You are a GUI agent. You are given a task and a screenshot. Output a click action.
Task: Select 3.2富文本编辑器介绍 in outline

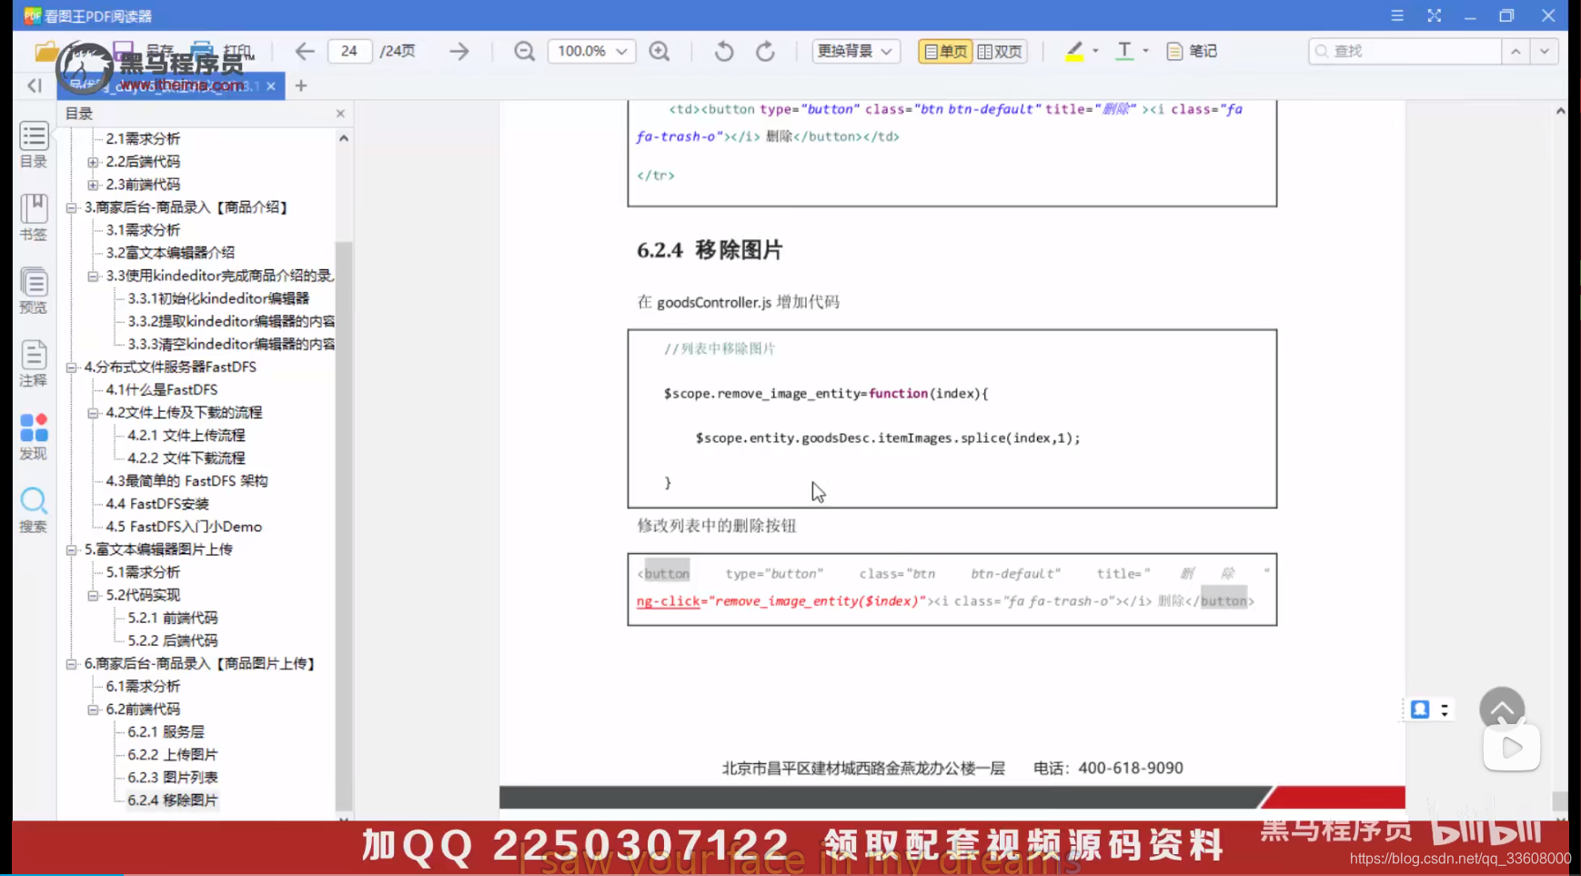tap(170, 253)
